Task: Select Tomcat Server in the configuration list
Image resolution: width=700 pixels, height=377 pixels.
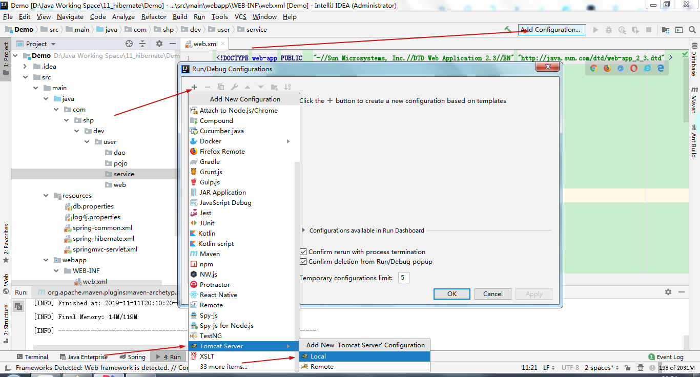Action: click(x=243, y=346)
